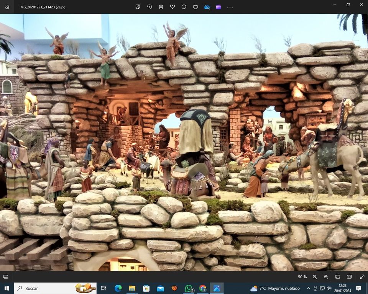Zoom in using the plus magnifier
Screen dimensions: 368x294
pyautogui.click(x=326, y=277)
